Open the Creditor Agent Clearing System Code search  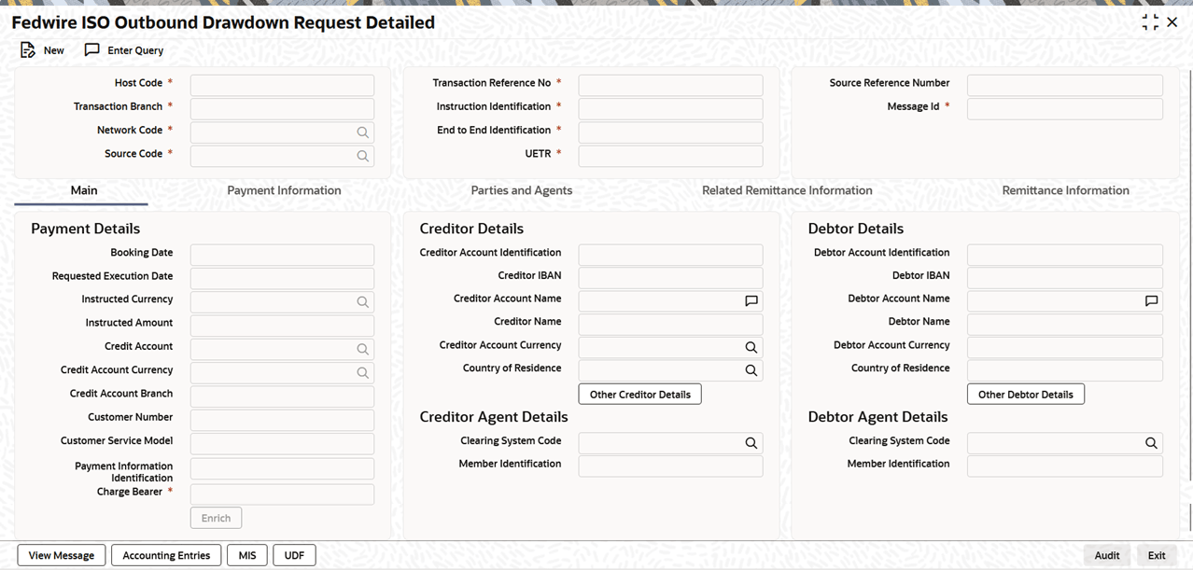[751, 443]
